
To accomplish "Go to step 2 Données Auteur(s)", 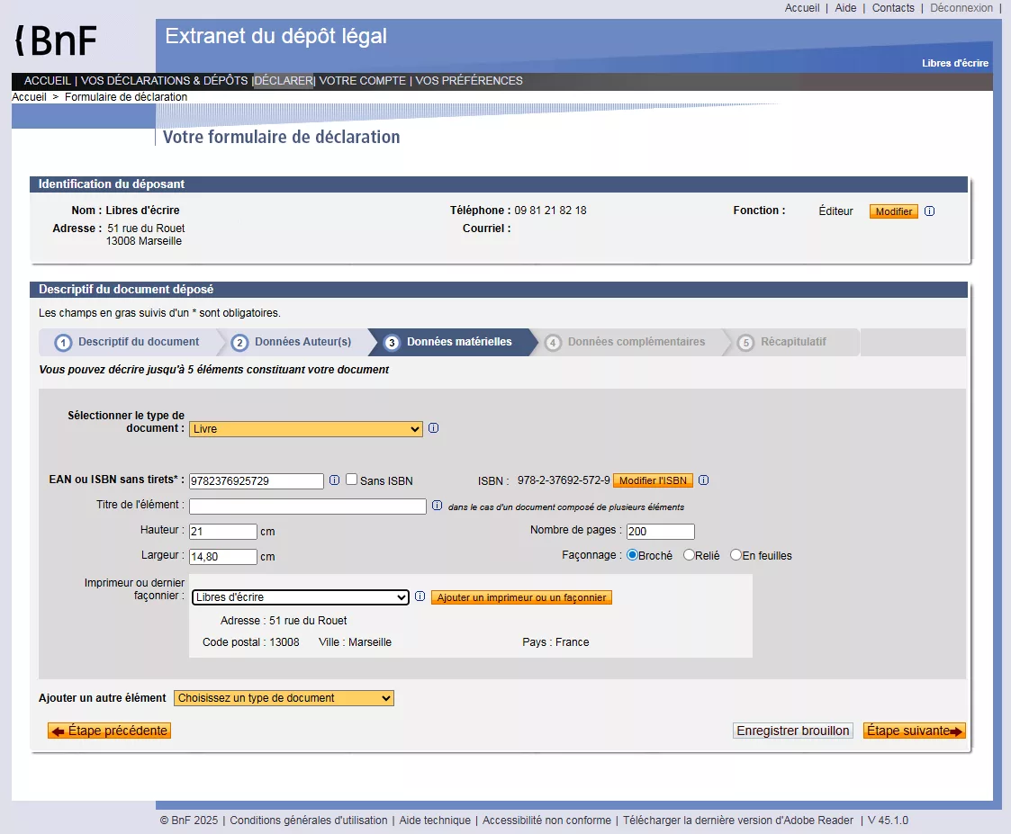I will pyautogui.click(x=293, y=342).
